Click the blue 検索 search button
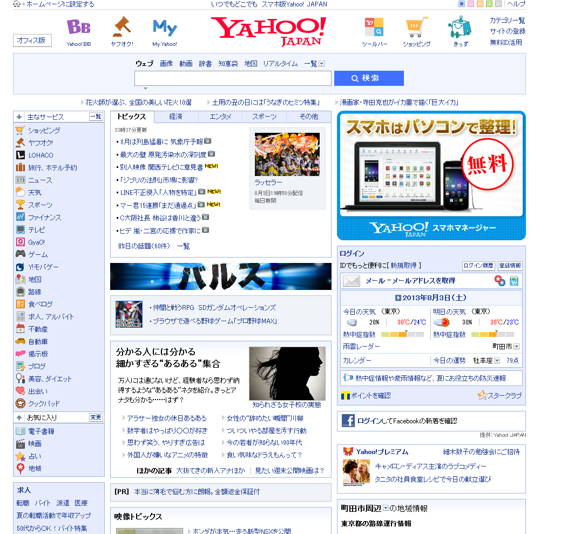This screenshot has width=574, height=534. pyautogui.click(x=369, y=78)
